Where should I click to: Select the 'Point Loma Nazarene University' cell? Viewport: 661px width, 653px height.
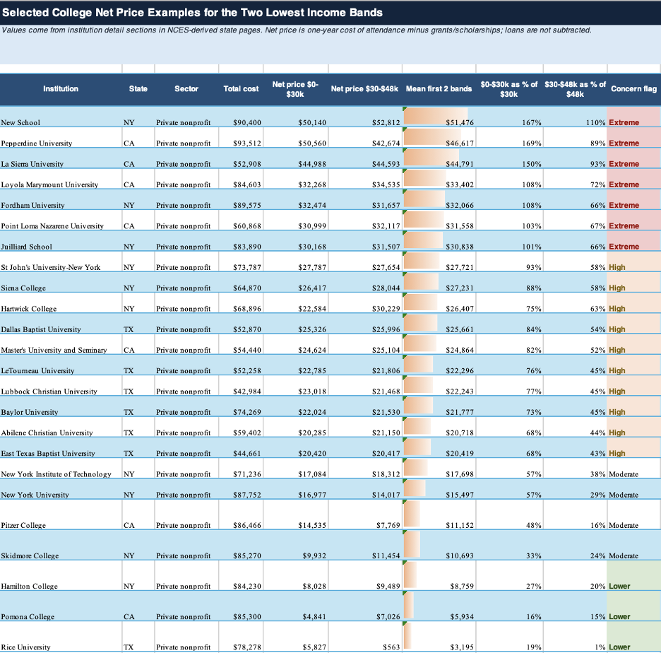click(61, 220)
